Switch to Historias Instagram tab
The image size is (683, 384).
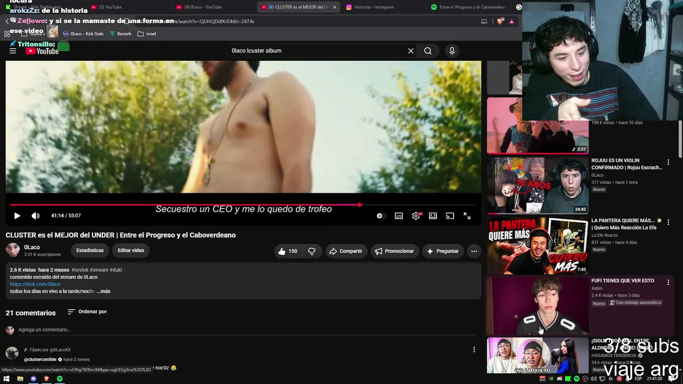384,7
